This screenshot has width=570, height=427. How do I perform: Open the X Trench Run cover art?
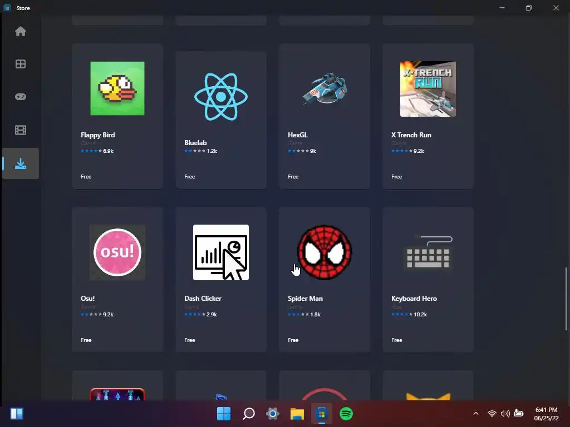428,89
